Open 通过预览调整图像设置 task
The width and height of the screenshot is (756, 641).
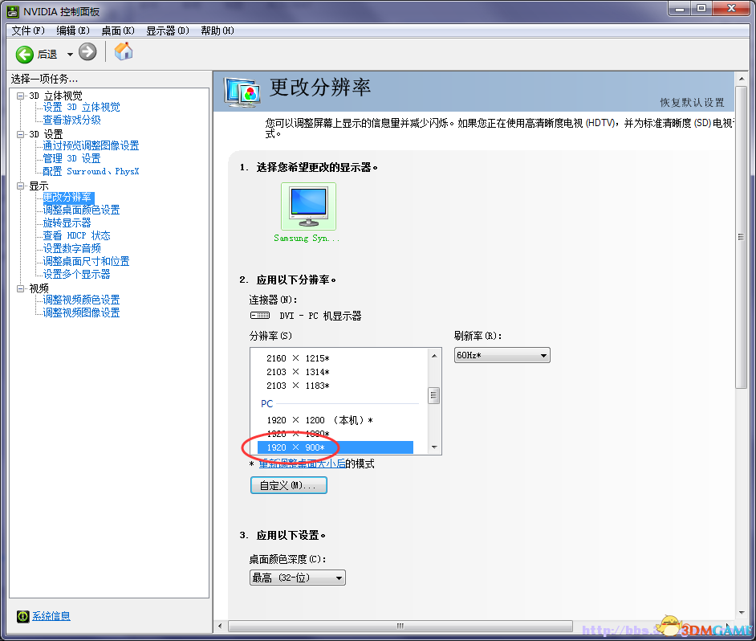pos(91,145)
